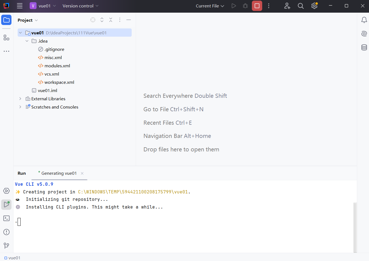Collapse the .idea folder

27,41
